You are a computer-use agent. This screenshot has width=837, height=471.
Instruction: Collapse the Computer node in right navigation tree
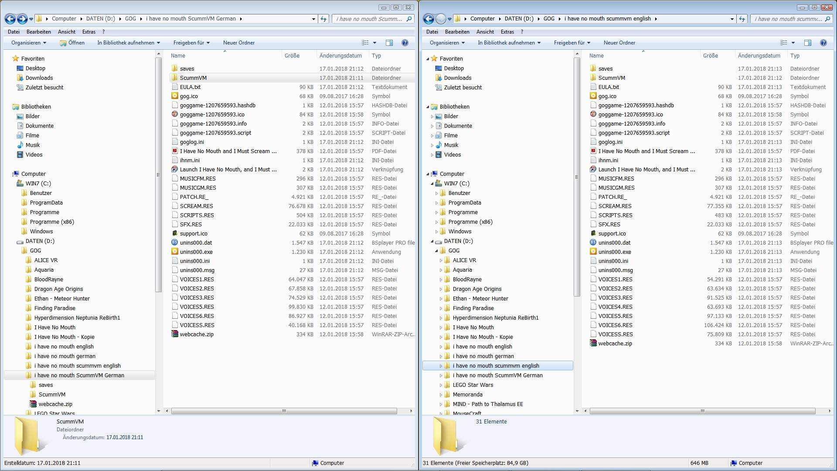(x=428, y=174)
